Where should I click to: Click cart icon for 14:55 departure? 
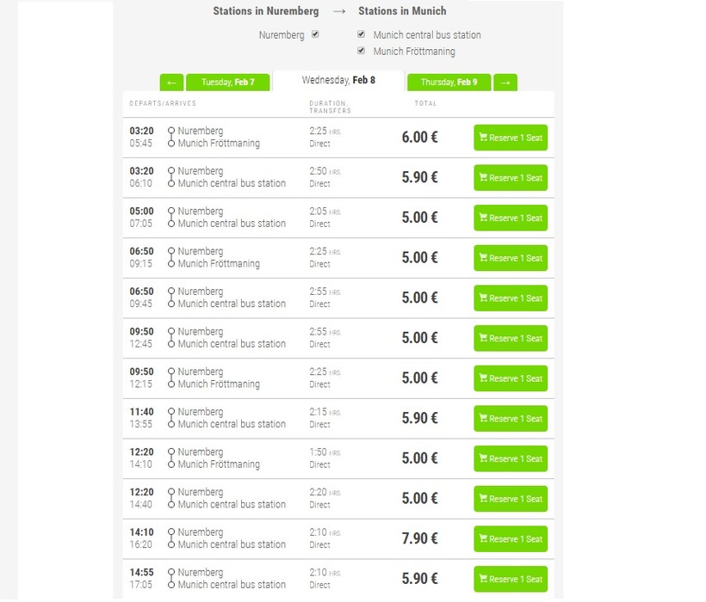484,580
